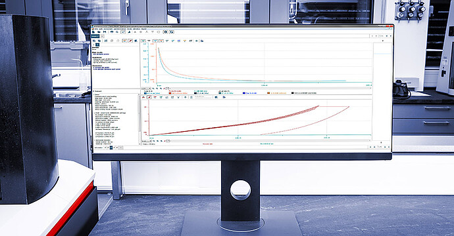Select the blue Sample document tab
Image resolution: width=454 pixels, height=236 pixels.
[x=95, y=36]
